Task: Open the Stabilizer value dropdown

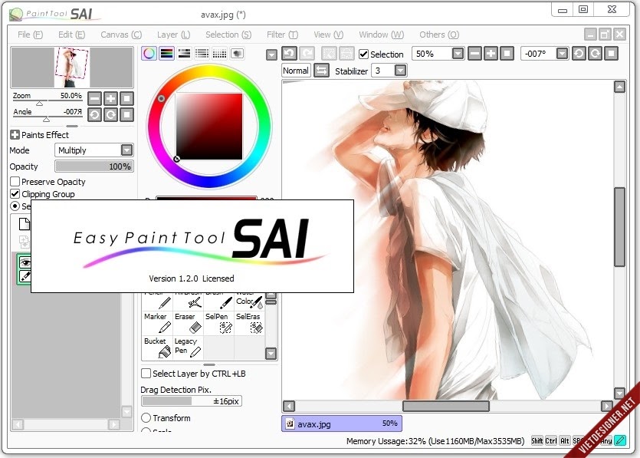Action: pyautogui.click(x=400, y=71)
